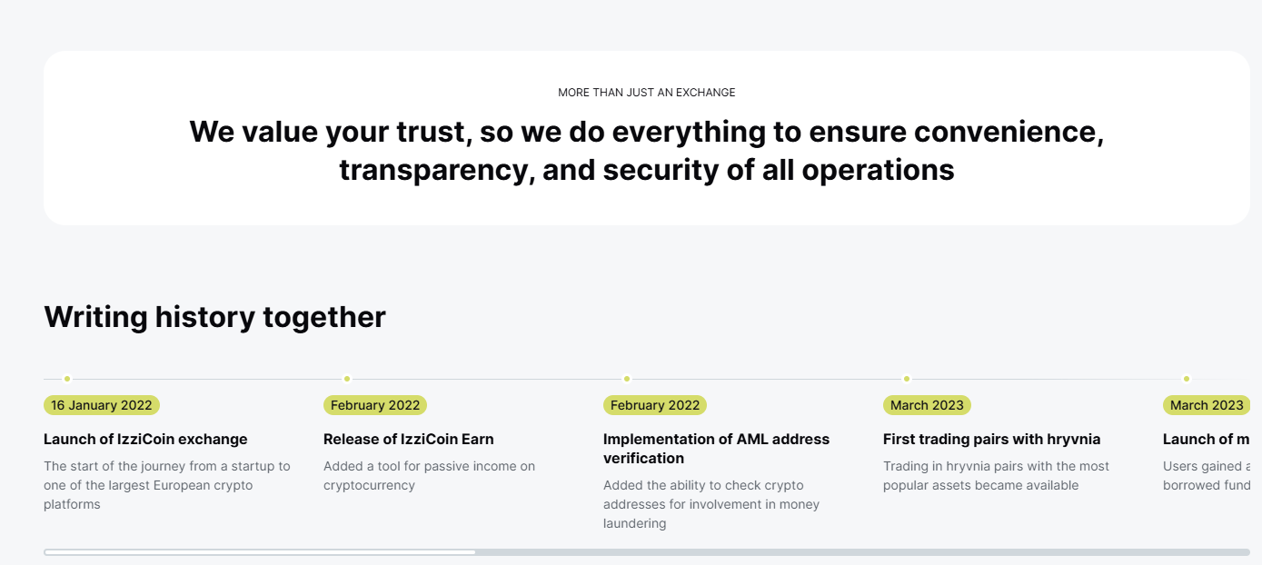The image size is (1262, 565).
Task: Click the February 2022 badge above AML verification
Action: pyautogui.click(x=654, y=405)
